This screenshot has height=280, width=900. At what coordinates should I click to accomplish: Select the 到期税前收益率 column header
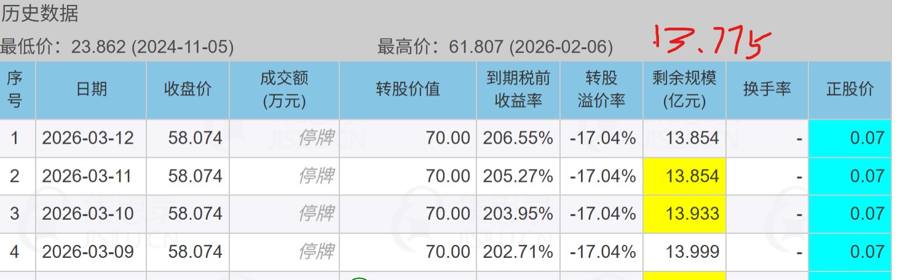click(518, 90)
